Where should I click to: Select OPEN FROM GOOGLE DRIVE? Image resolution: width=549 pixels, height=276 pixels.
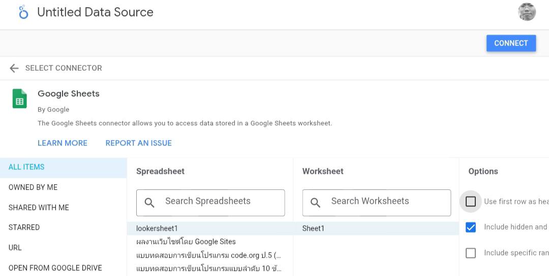tap(55, 268)
